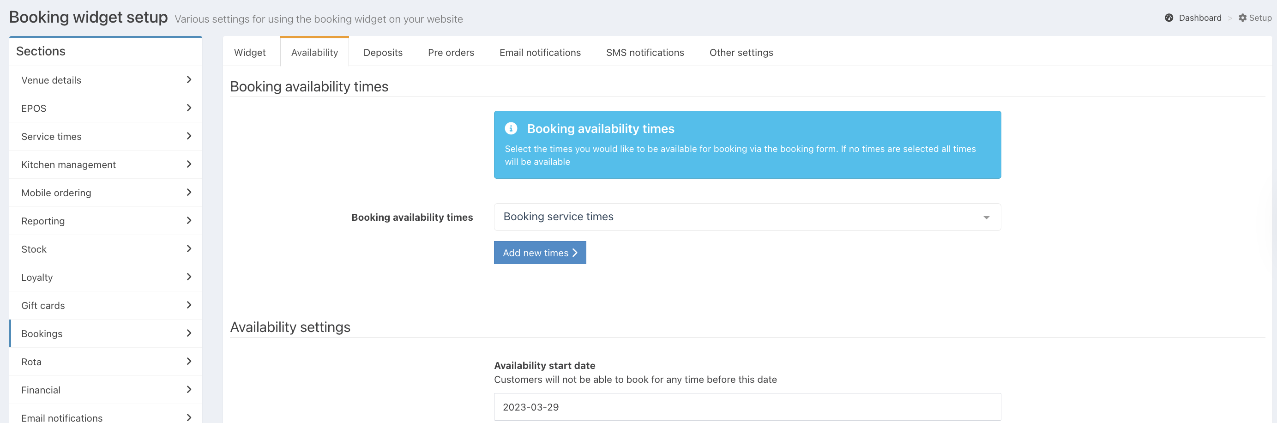Expand the Gift cards section
This screenshot has width=1277, height=423.
pos(105,305)
